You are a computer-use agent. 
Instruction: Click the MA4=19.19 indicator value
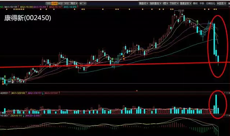[55, 7]
